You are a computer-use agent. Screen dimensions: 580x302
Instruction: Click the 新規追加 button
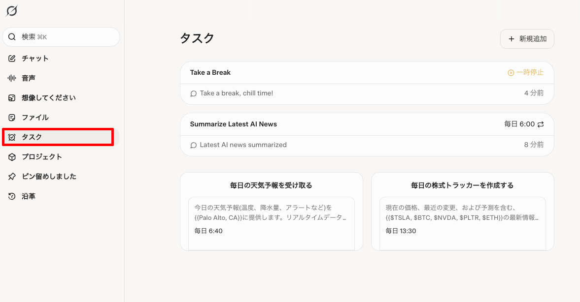coord(527,39)
